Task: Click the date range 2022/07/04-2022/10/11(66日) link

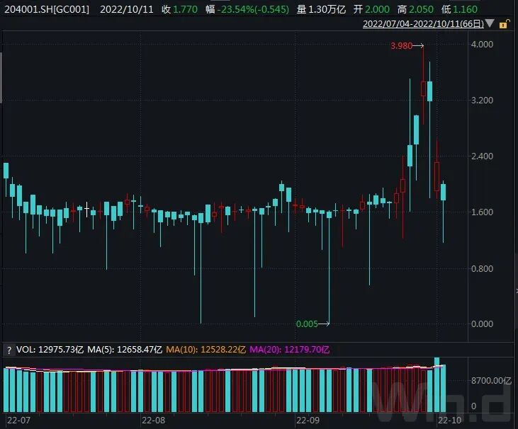Action: [423, 24]
